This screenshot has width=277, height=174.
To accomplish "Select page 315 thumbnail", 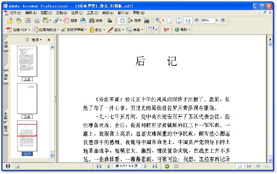I will [27, 61].
